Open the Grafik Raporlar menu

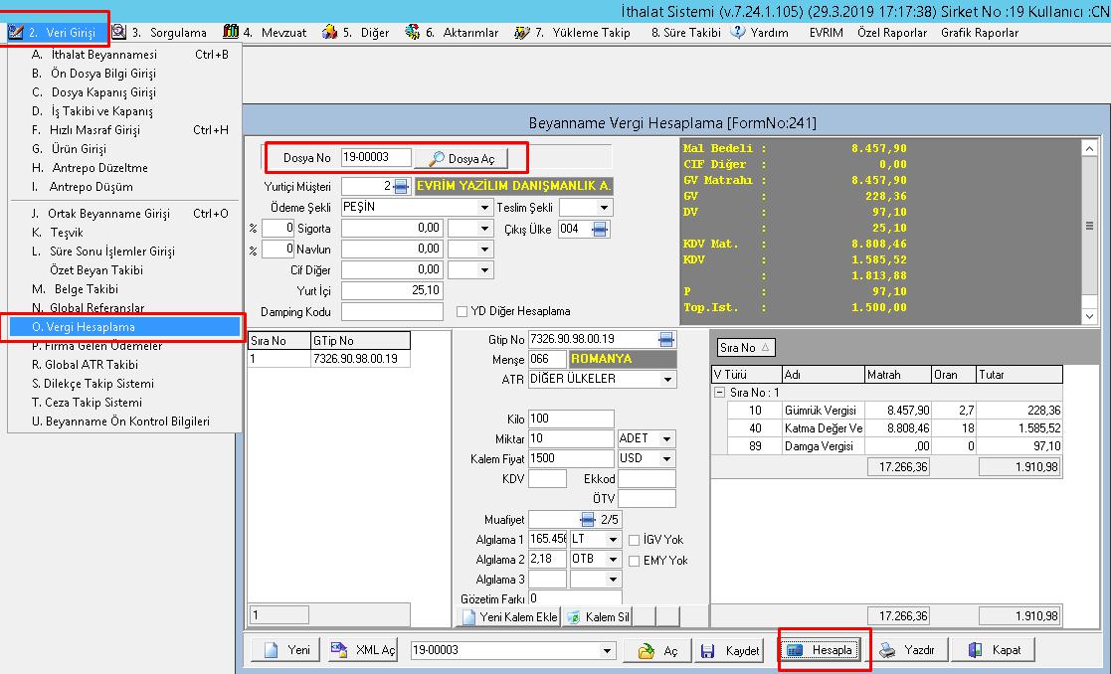(980, 33)
